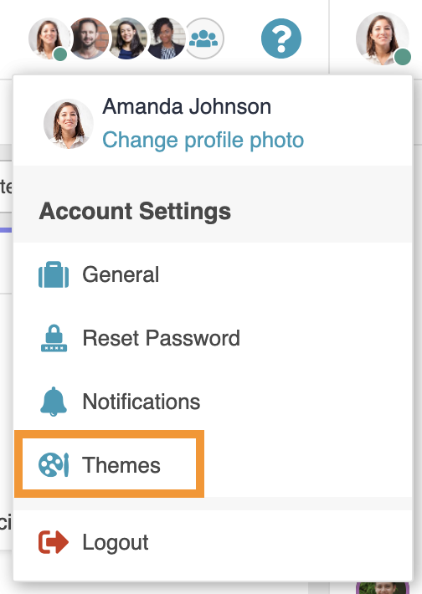Choose Reset Password from the menu
Image resolution: width=422 pixels, height=594 pixels.
[x=213, y=338]
